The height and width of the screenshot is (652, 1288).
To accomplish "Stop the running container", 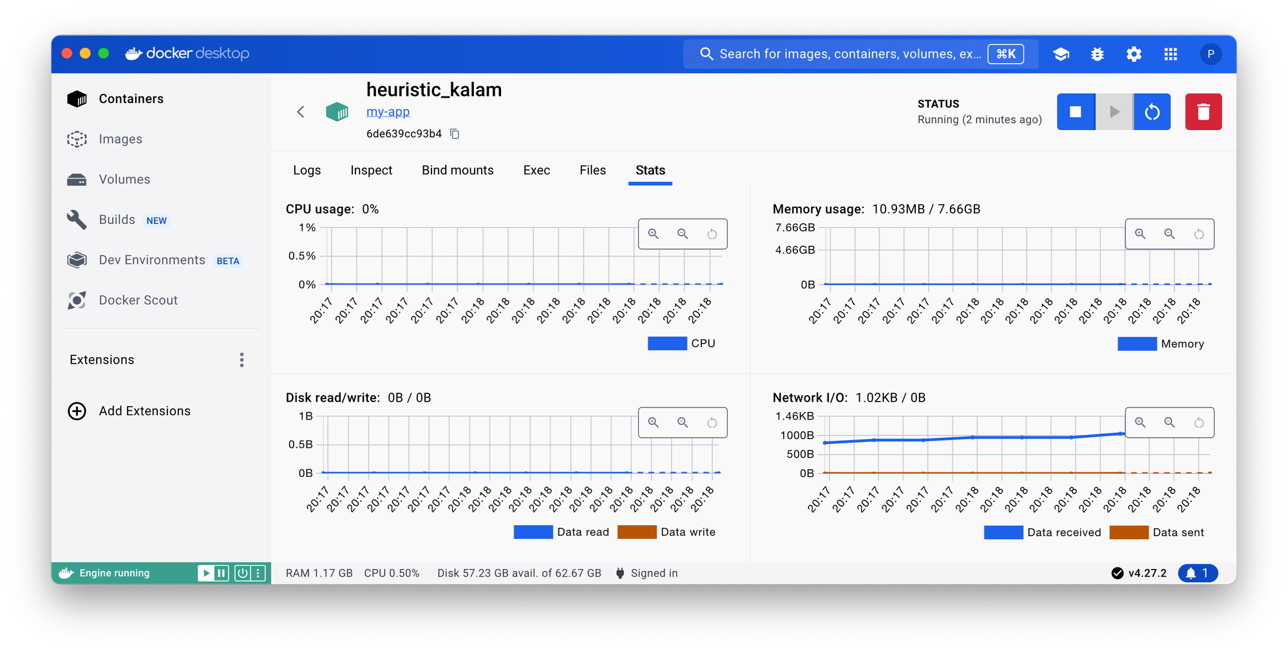I will (1075, 112).
